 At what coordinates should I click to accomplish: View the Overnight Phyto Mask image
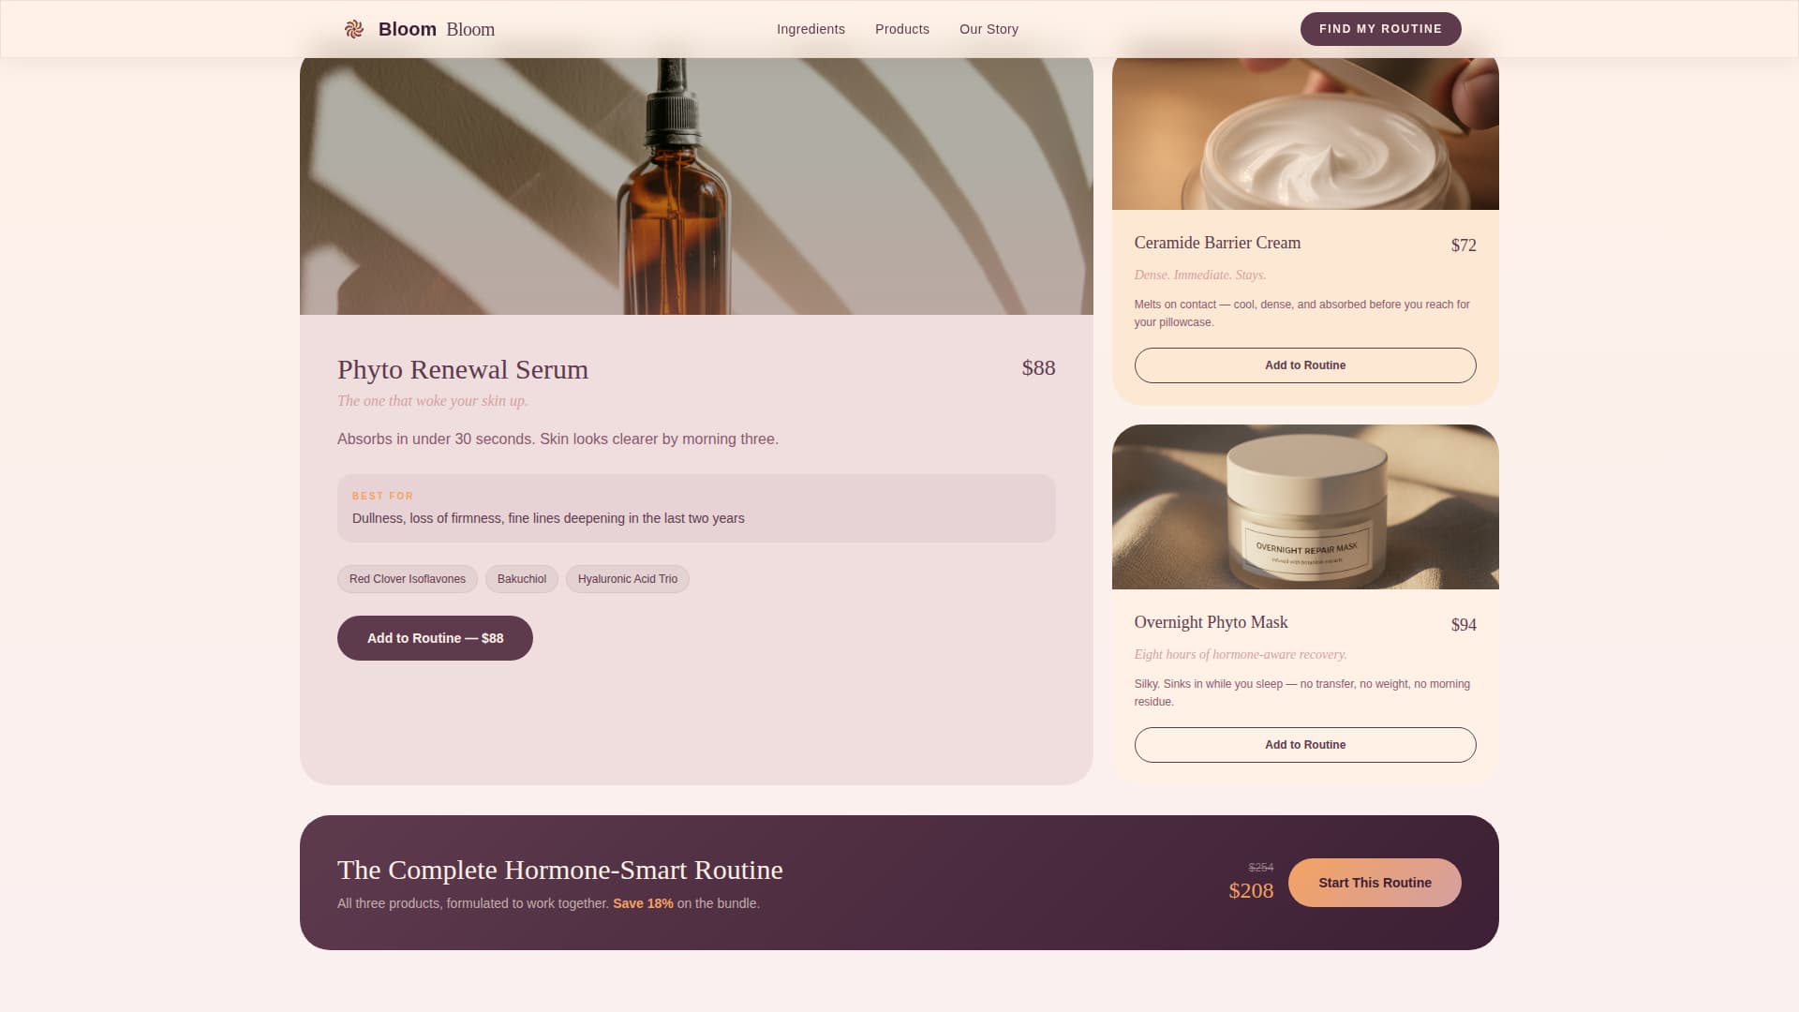tap(1304, 506)
